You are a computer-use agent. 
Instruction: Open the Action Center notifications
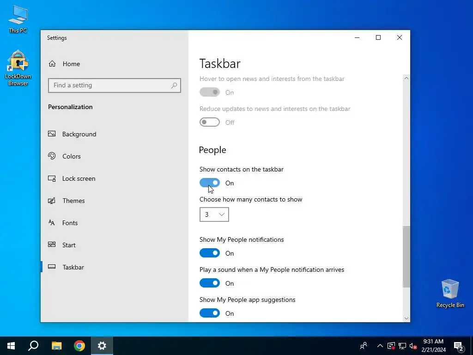pyautogui.click(x=459, y=346)
